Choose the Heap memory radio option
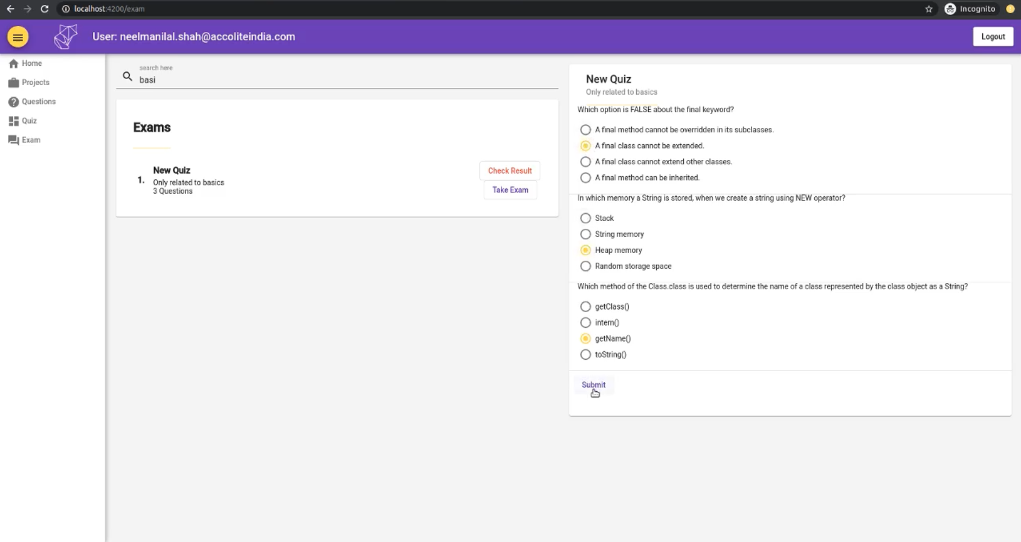Screen dimensions: 1021x542 585,250
